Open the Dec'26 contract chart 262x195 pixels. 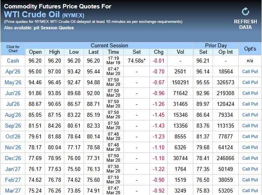coord(13,158)
